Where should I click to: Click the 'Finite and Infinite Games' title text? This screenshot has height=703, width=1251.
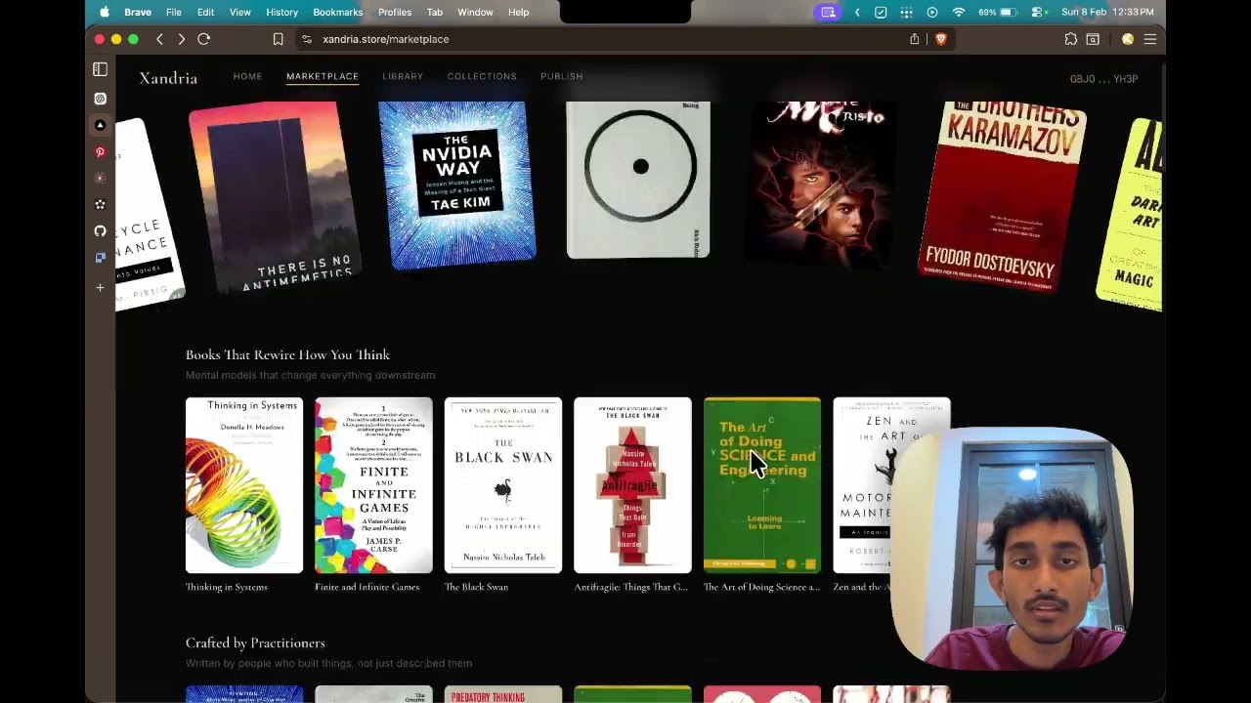coord(367,587)
